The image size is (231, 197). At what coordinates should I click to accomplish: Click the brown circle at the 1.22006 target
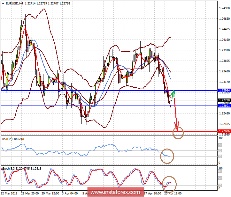pos(178,132)
